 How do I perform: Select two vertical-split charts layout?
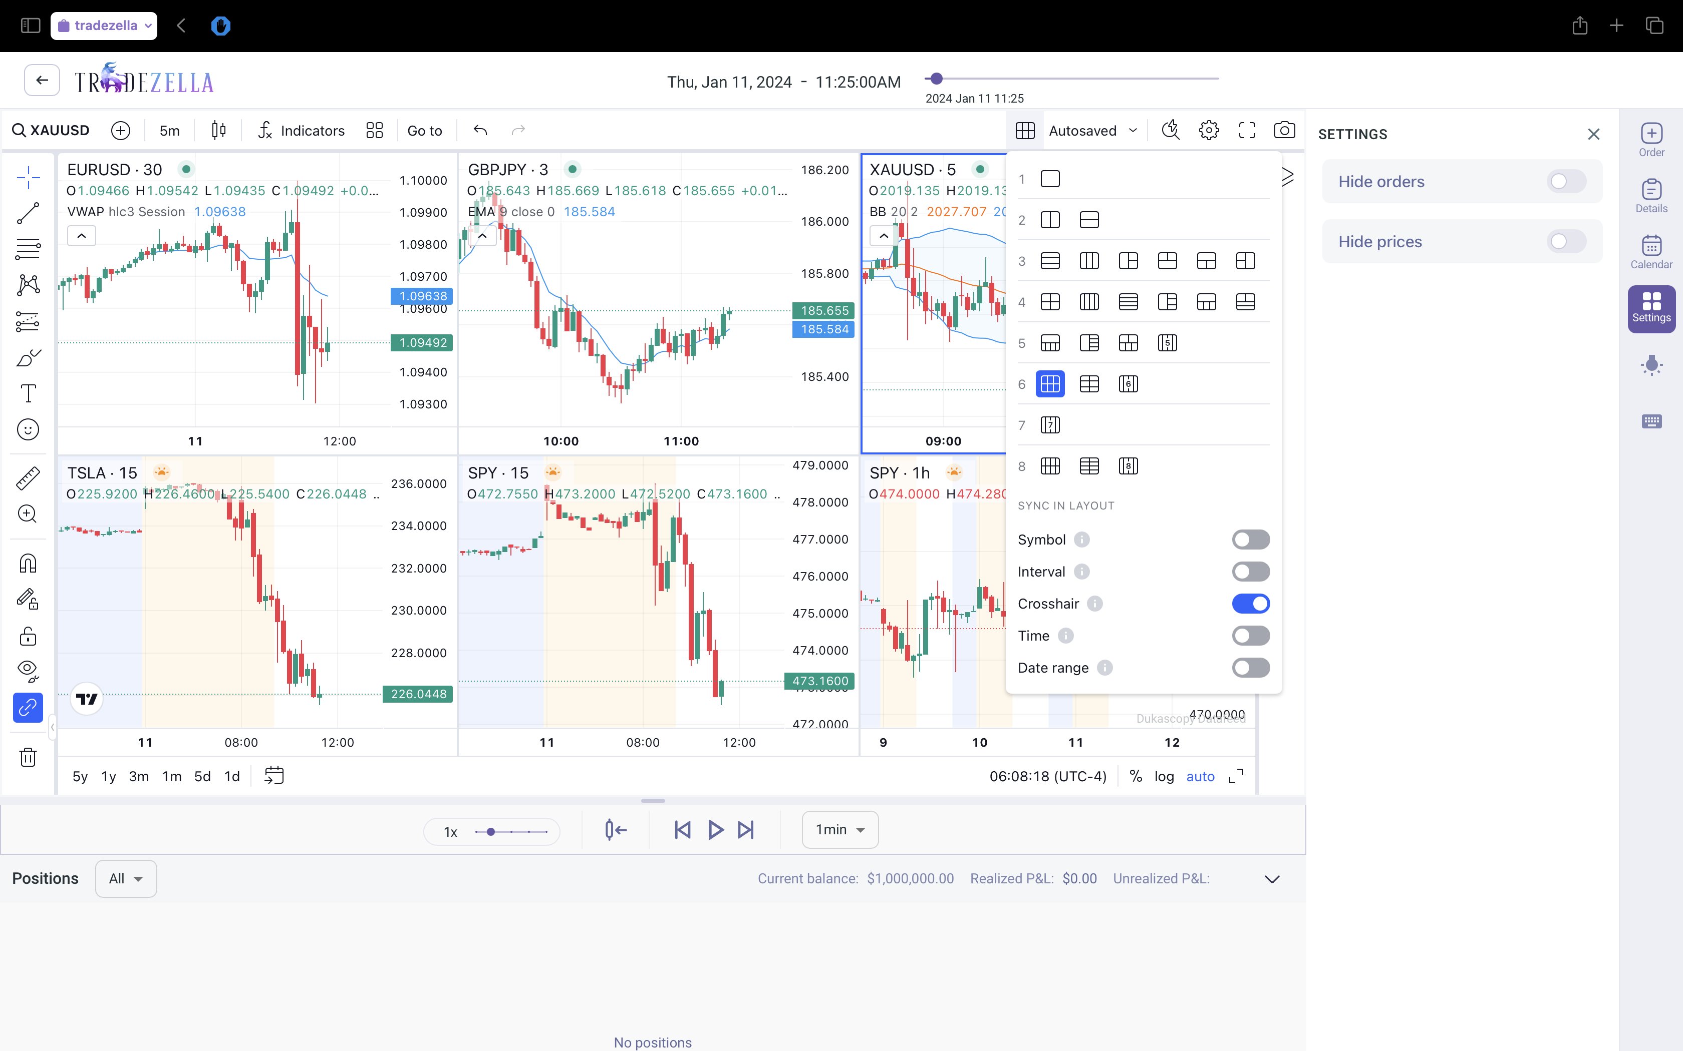pyautogui.click(x=1050, y=220)
